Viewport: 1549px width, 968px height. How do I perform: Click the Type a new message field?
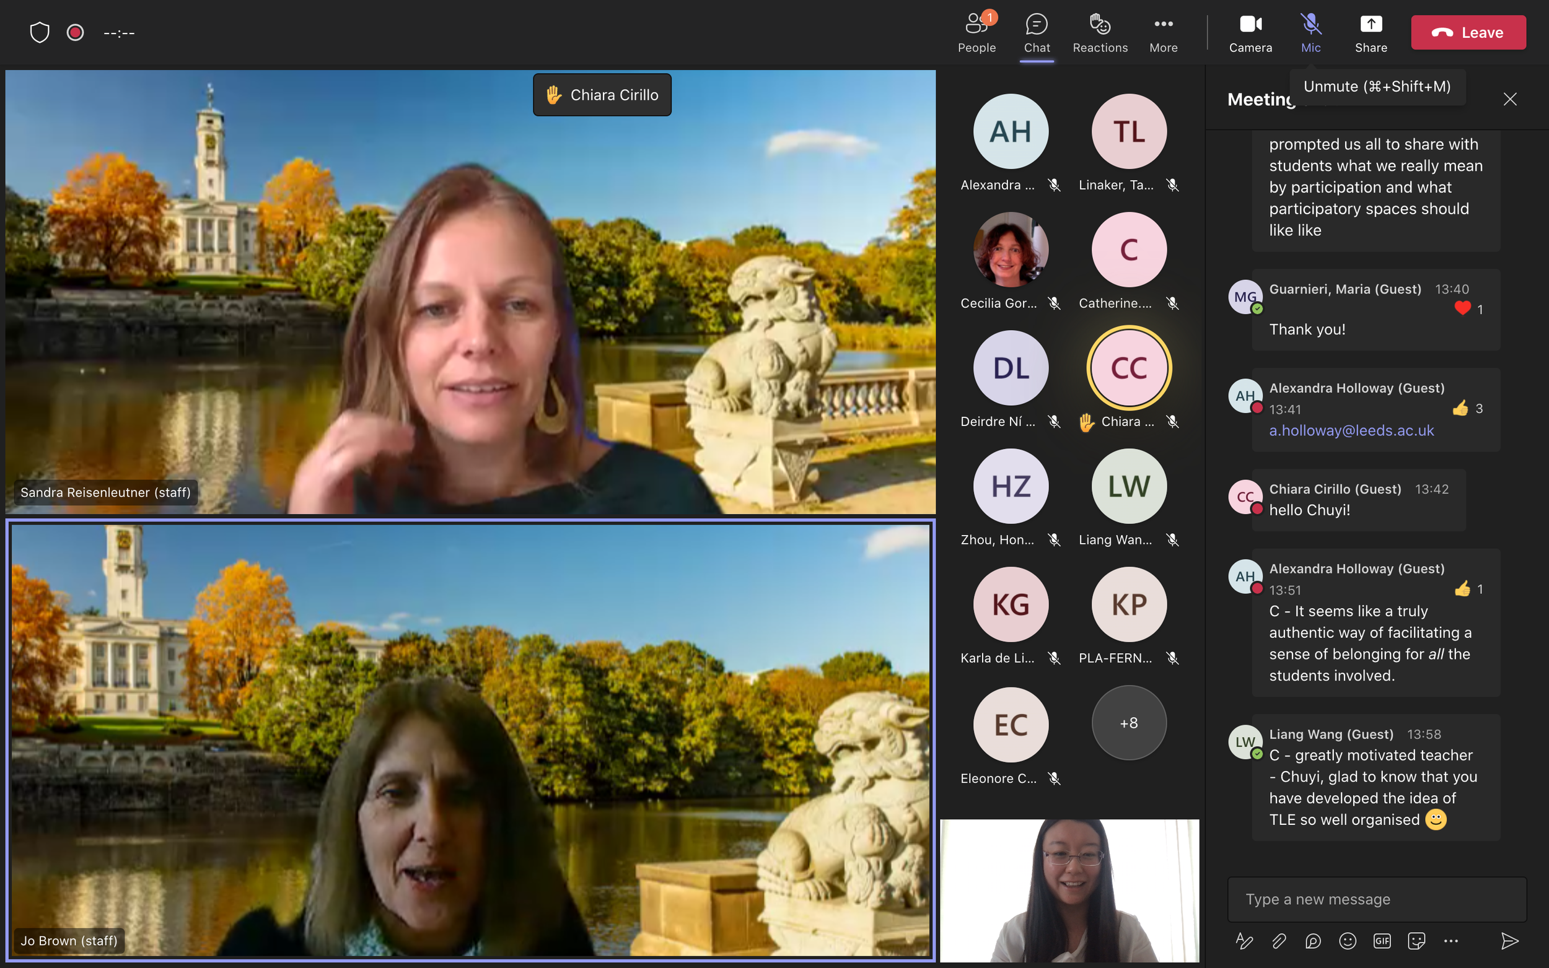click(x=1377, y=899)
